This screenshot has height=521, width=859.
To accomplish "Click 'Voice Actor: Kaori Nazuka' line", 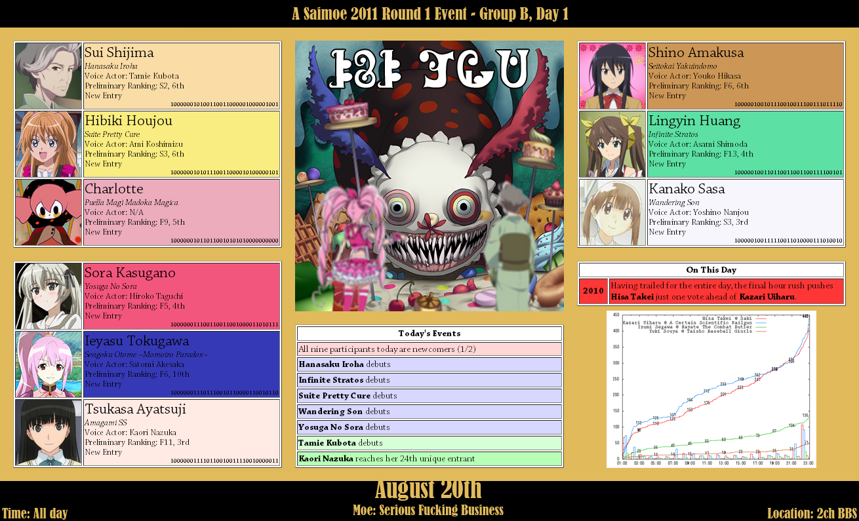I will [130, 433].
